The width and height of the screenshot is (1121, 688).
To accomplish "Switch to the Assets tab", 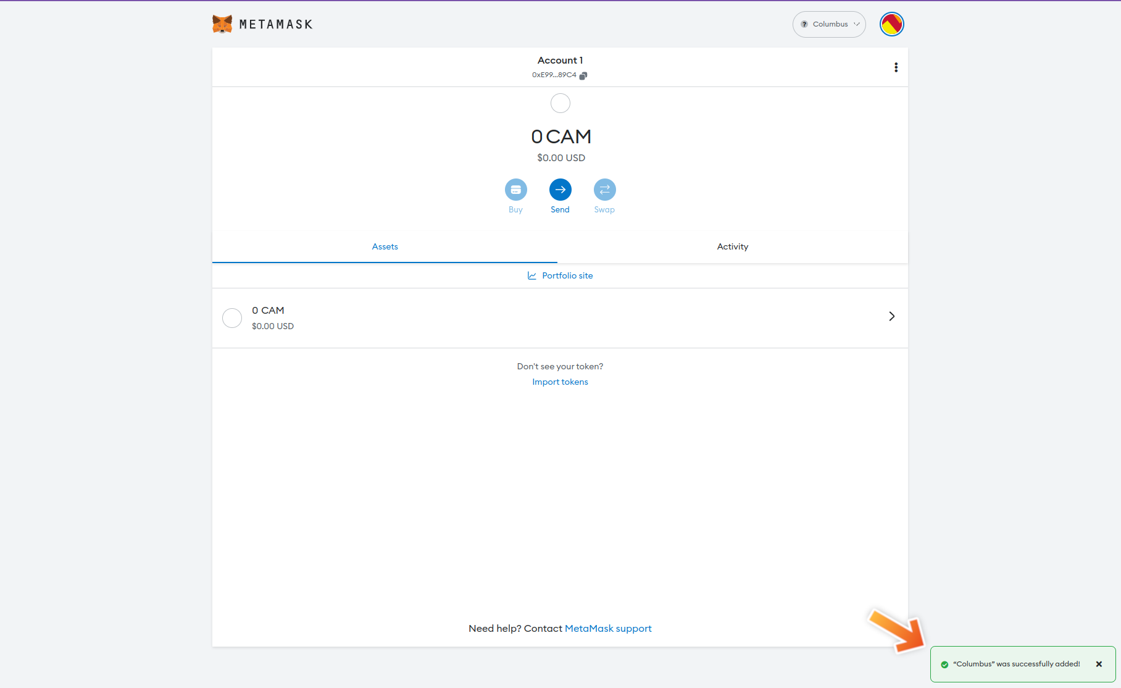I will 385,246.
